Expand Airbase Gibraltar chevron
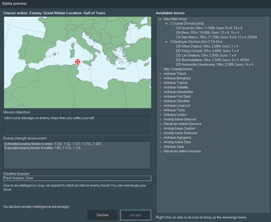Viewport: 271px width, 222px height. tap(160, 101)
